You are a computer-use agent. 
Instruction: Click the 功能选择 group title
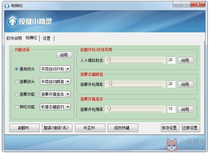[x=22, y=50]
